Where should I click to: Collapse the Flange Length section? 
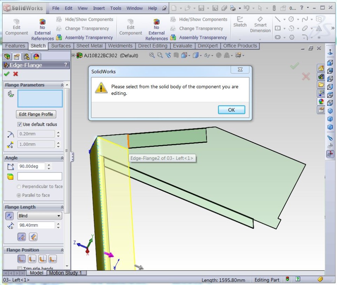click(x=62, y=207)
